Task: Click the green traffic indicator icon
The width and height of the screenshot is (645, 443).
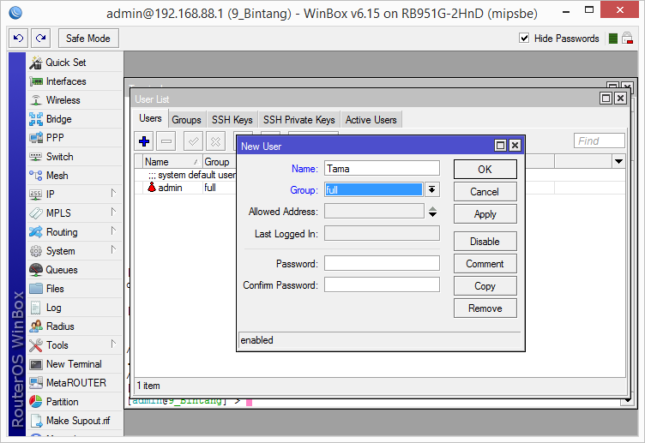Action: tap(613, 39)
